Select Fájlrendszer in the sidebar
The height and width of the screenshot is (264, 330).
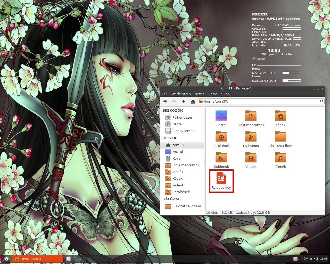point(182,118)
